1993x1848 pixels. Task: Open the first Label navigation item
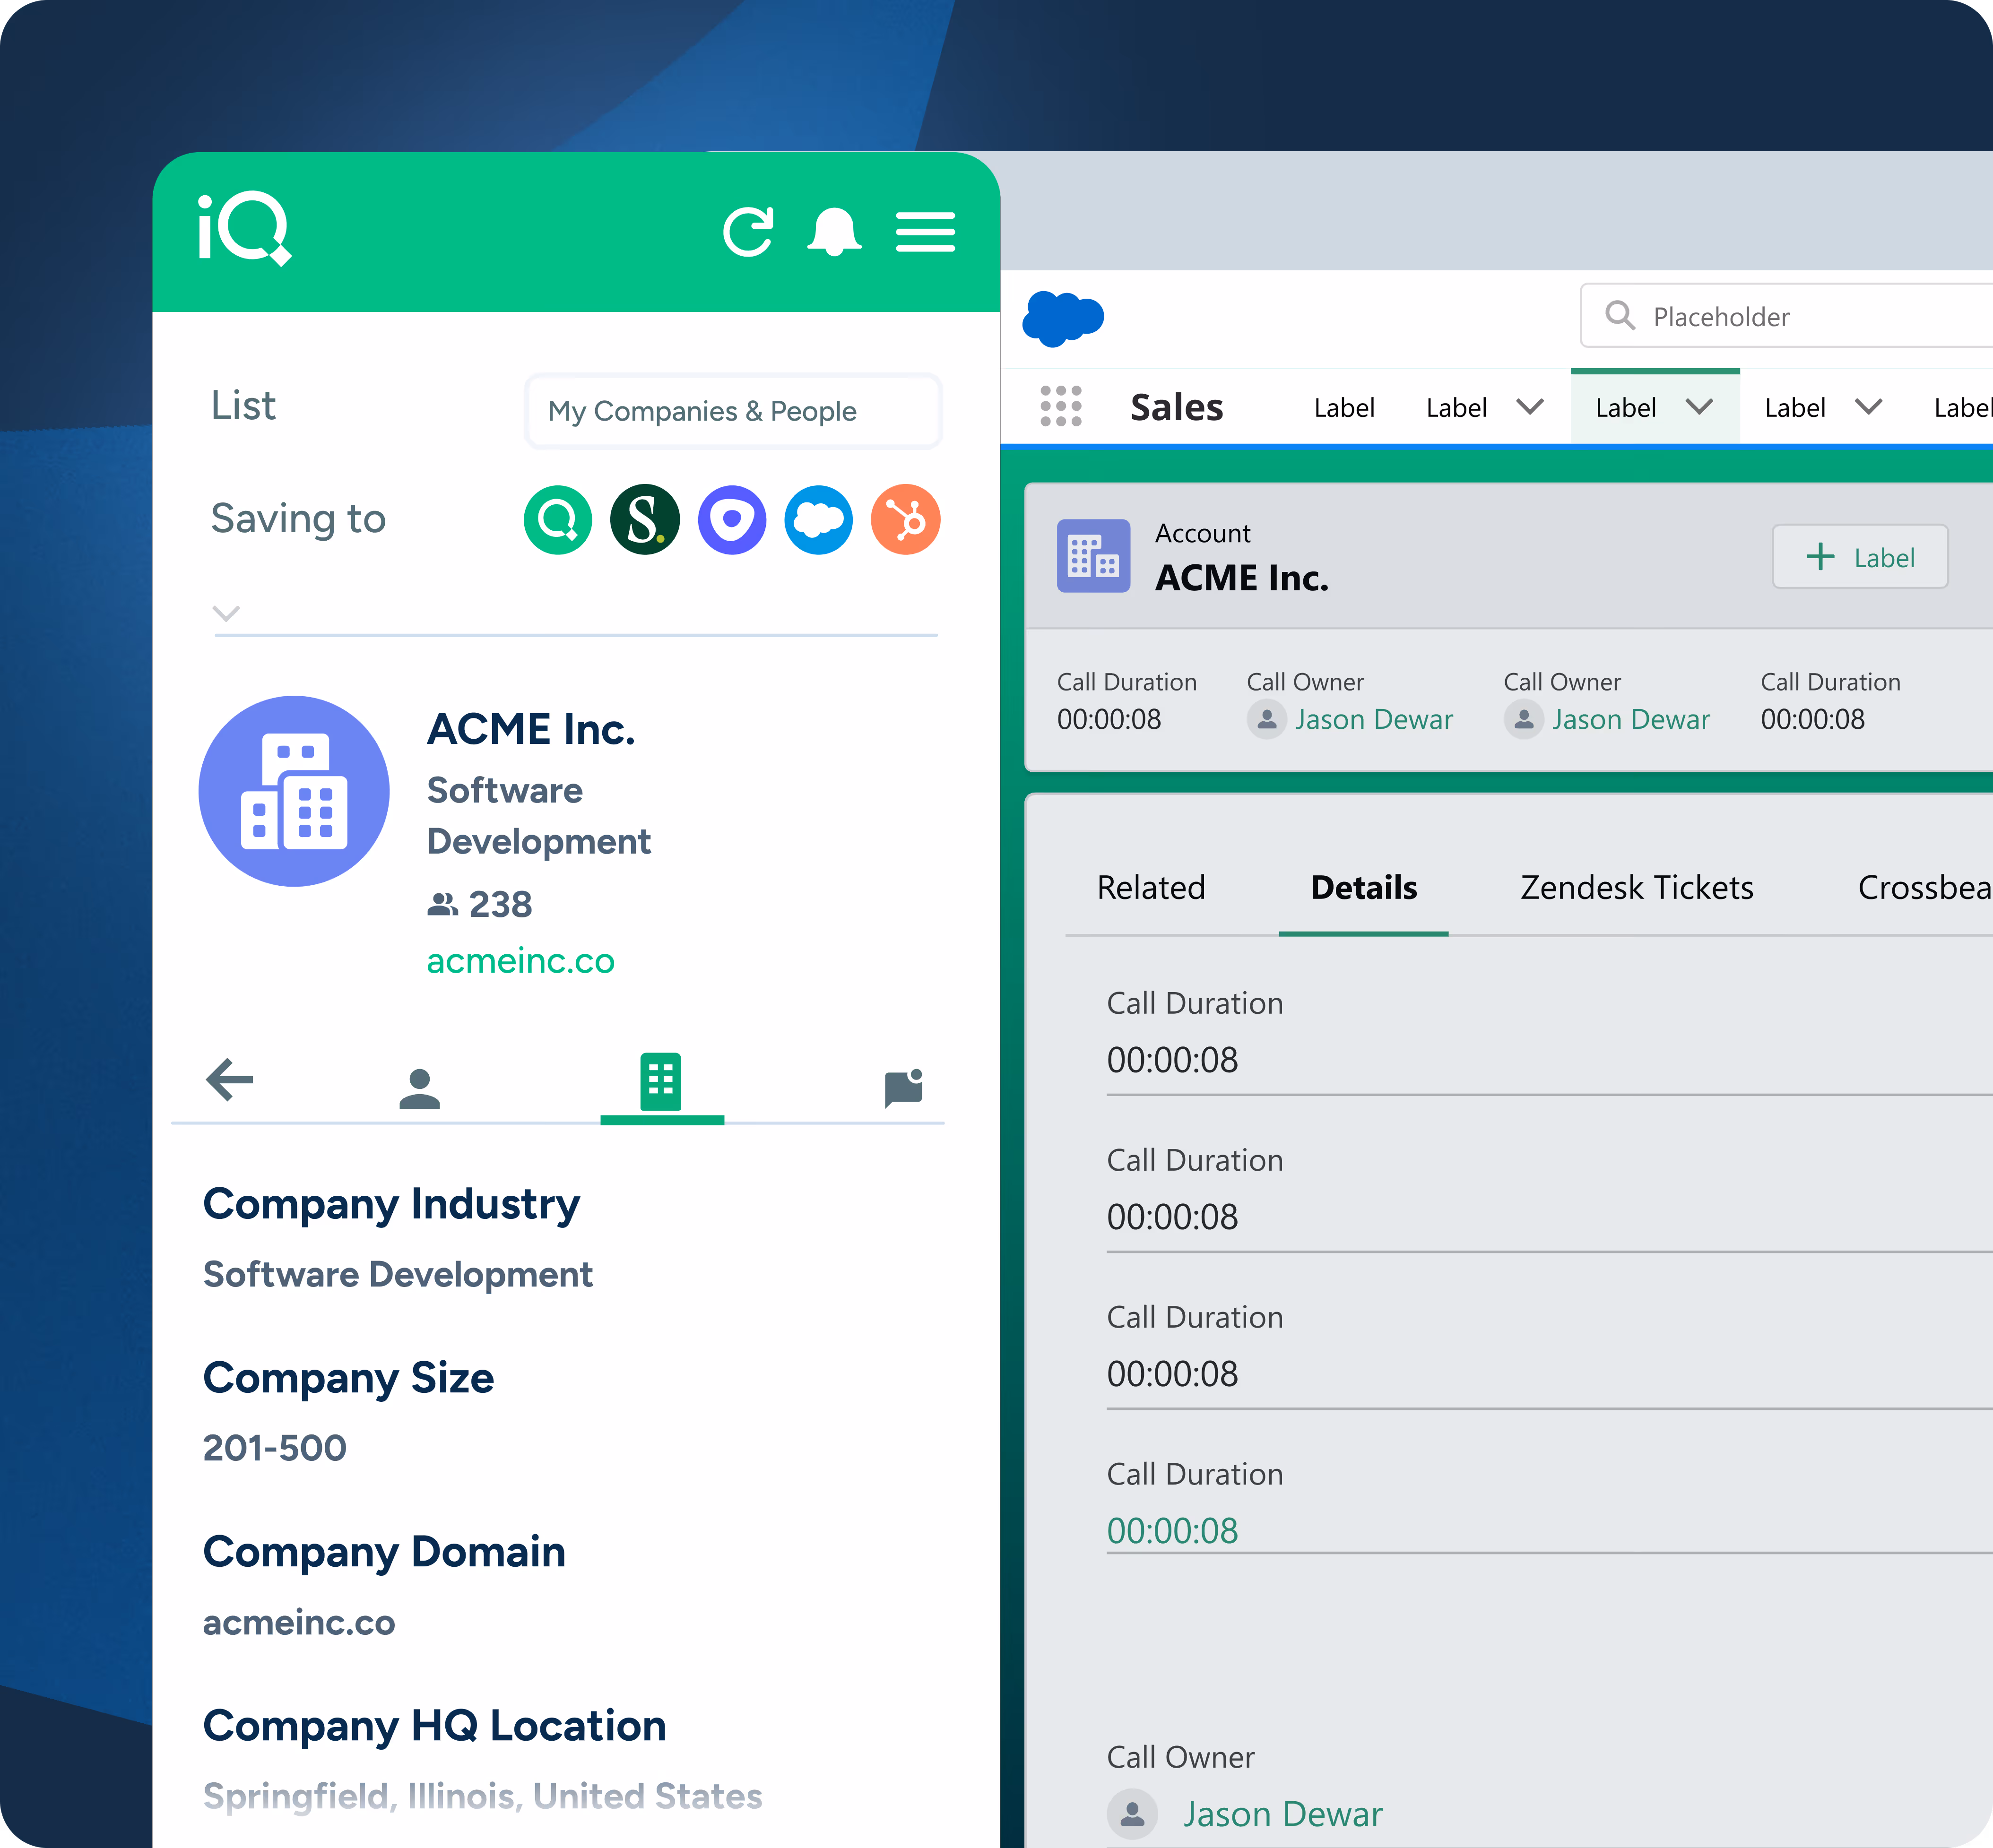(x=1344, y=408)
